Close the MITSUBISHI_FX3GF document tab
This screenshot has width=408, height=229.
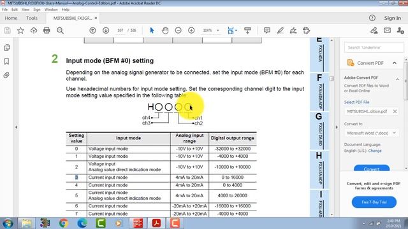[x=96, y=18]
